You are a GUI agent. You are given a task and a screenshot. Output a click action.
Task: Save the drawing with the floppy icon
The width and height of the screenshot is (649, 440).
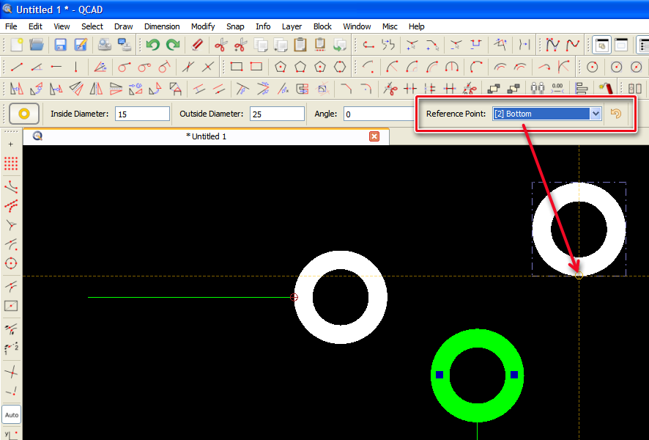pos(60,45)
